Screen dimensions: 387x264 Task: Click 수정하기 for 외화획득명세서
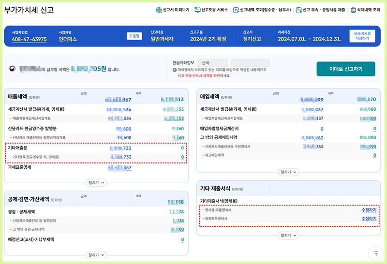tap(369, 219)
